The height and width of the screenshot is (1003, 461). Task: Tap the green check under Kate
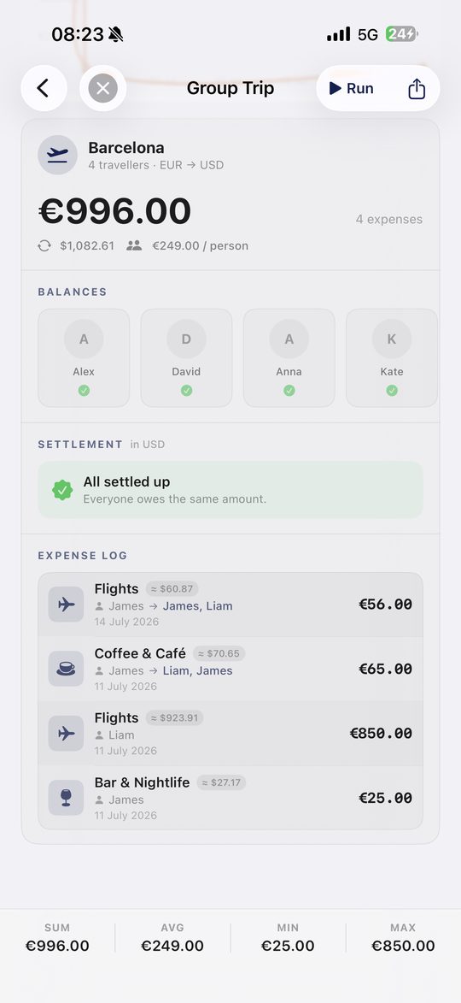[x=392, y=390]
